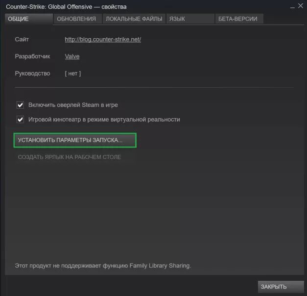Click the window title Counter-Strike: Global Offensive — свойства

(x=66, y=7)
